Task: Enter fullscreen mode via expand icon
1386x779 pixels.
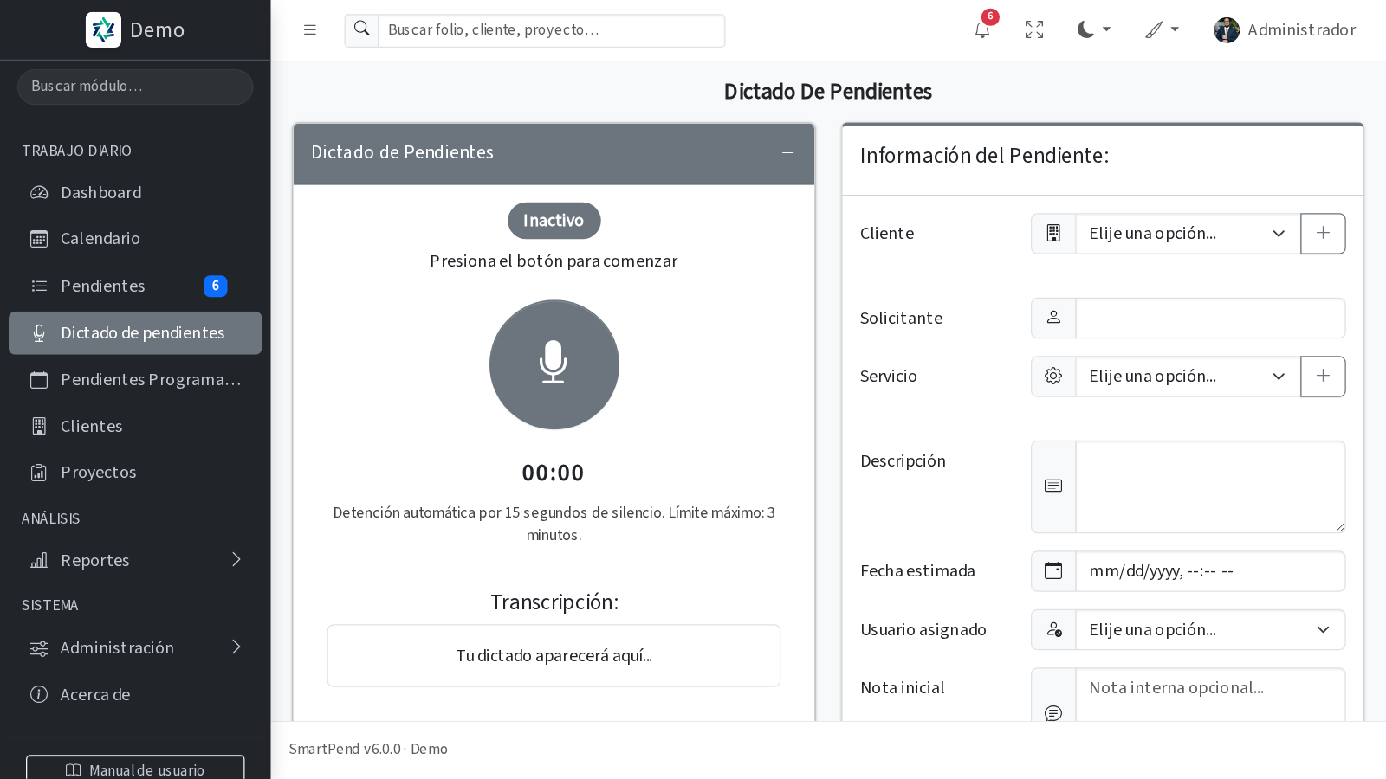Action: (1034, 30)
